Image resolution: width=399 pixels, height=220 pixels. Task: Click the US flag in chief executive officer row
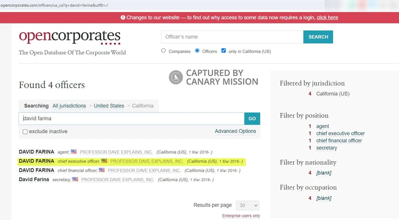point(104,161)
